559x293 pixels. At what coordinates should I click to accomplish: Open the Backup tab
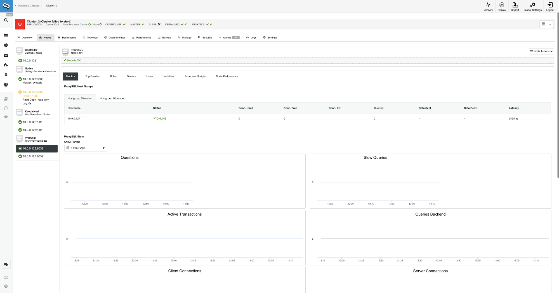[164, 37]
